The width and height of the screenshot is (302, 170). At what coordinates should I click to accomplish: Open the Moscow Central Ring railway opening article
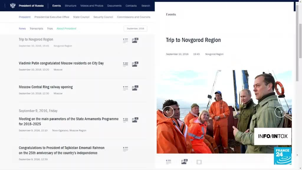(x=46, y=87)
